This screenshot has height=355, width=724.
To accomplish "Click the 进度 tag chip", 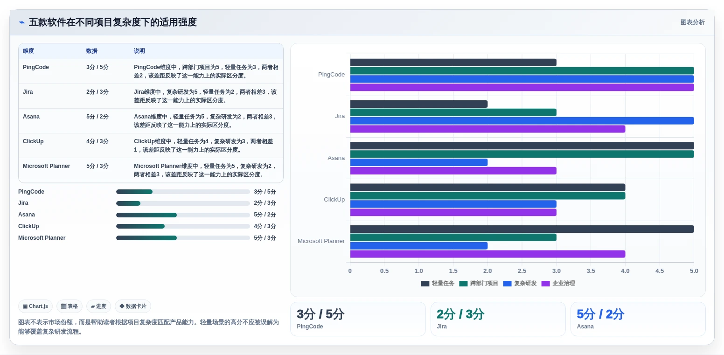I will tap(98, 306).
